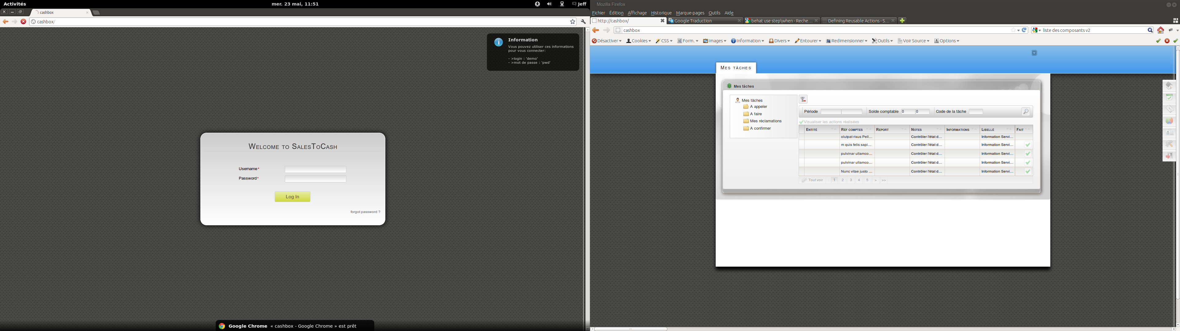Screen dimensions: 1180x331
Task: Open the wrench tools sidebar icon
Action: pos(1169,144)
